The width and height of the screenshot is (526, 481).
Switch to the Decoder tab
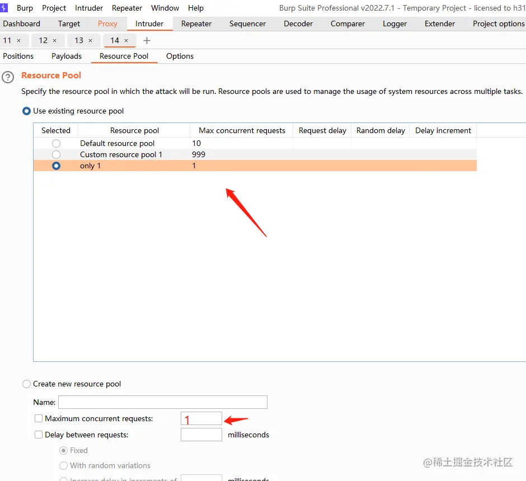point(298,24)
